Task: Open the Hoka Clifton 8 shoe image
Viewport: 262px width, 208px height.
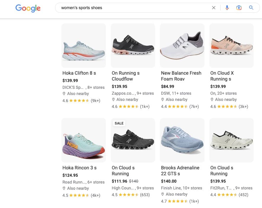Action: 83,45
